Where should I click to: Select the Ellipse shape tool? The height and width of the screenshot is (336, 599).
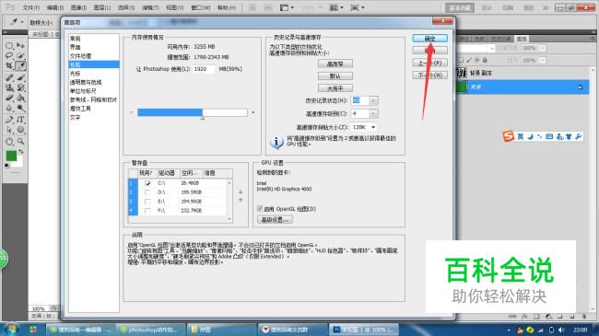(20, 130)
